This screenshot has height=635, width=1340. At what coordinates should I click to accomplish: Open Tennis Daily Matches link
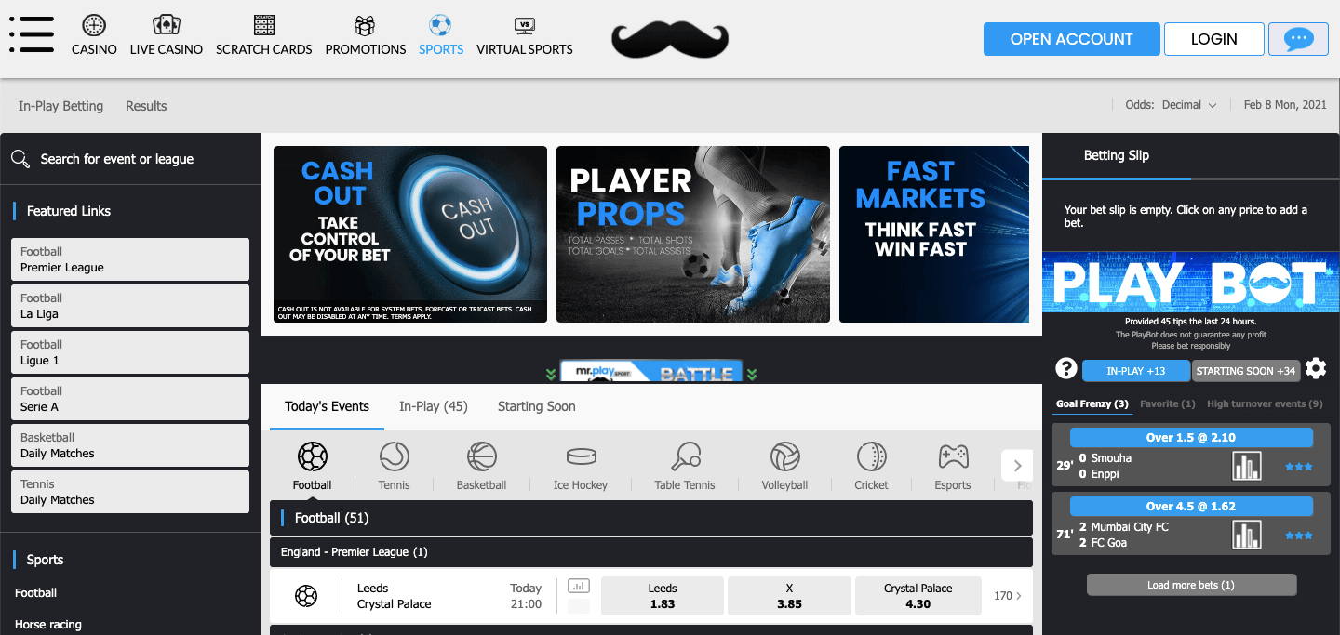(130, 492)
